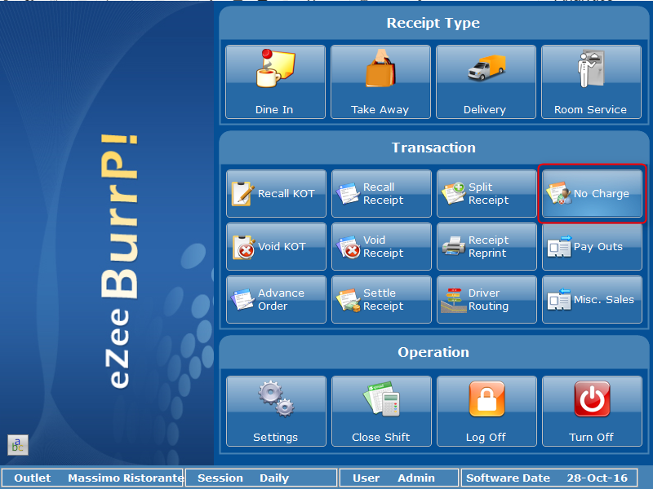Click the Log Off padlock icon
The height and width of the screenshot is (489, 653).
[x=486, y=399]
